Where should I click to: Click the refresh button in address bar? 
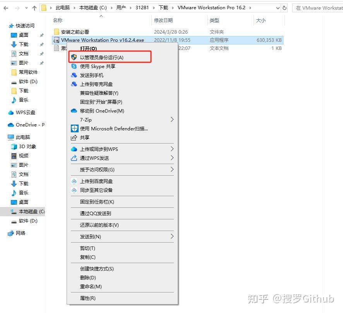click(285, 8)
